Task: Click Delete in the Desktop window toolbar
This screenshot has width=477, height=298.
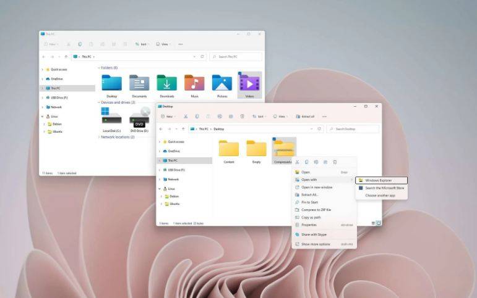Action: click(x=242, y=117)
